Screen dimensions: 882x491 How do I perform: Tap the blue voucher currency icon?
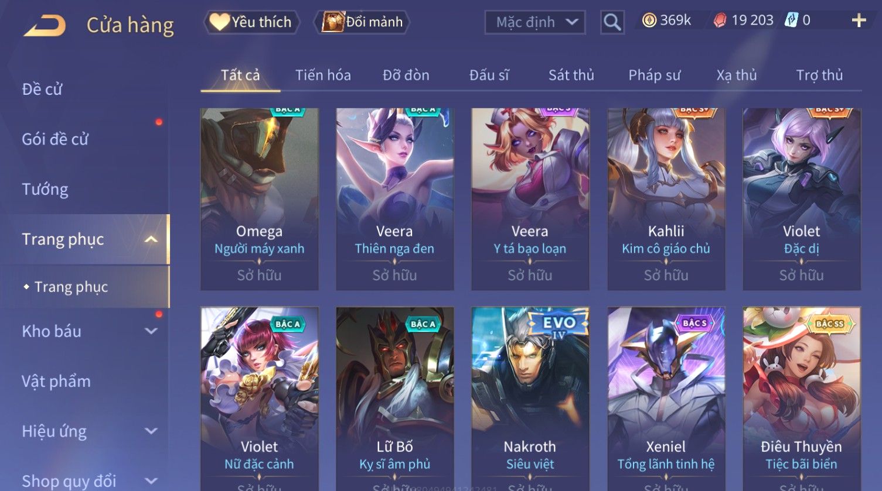[791, 20]
